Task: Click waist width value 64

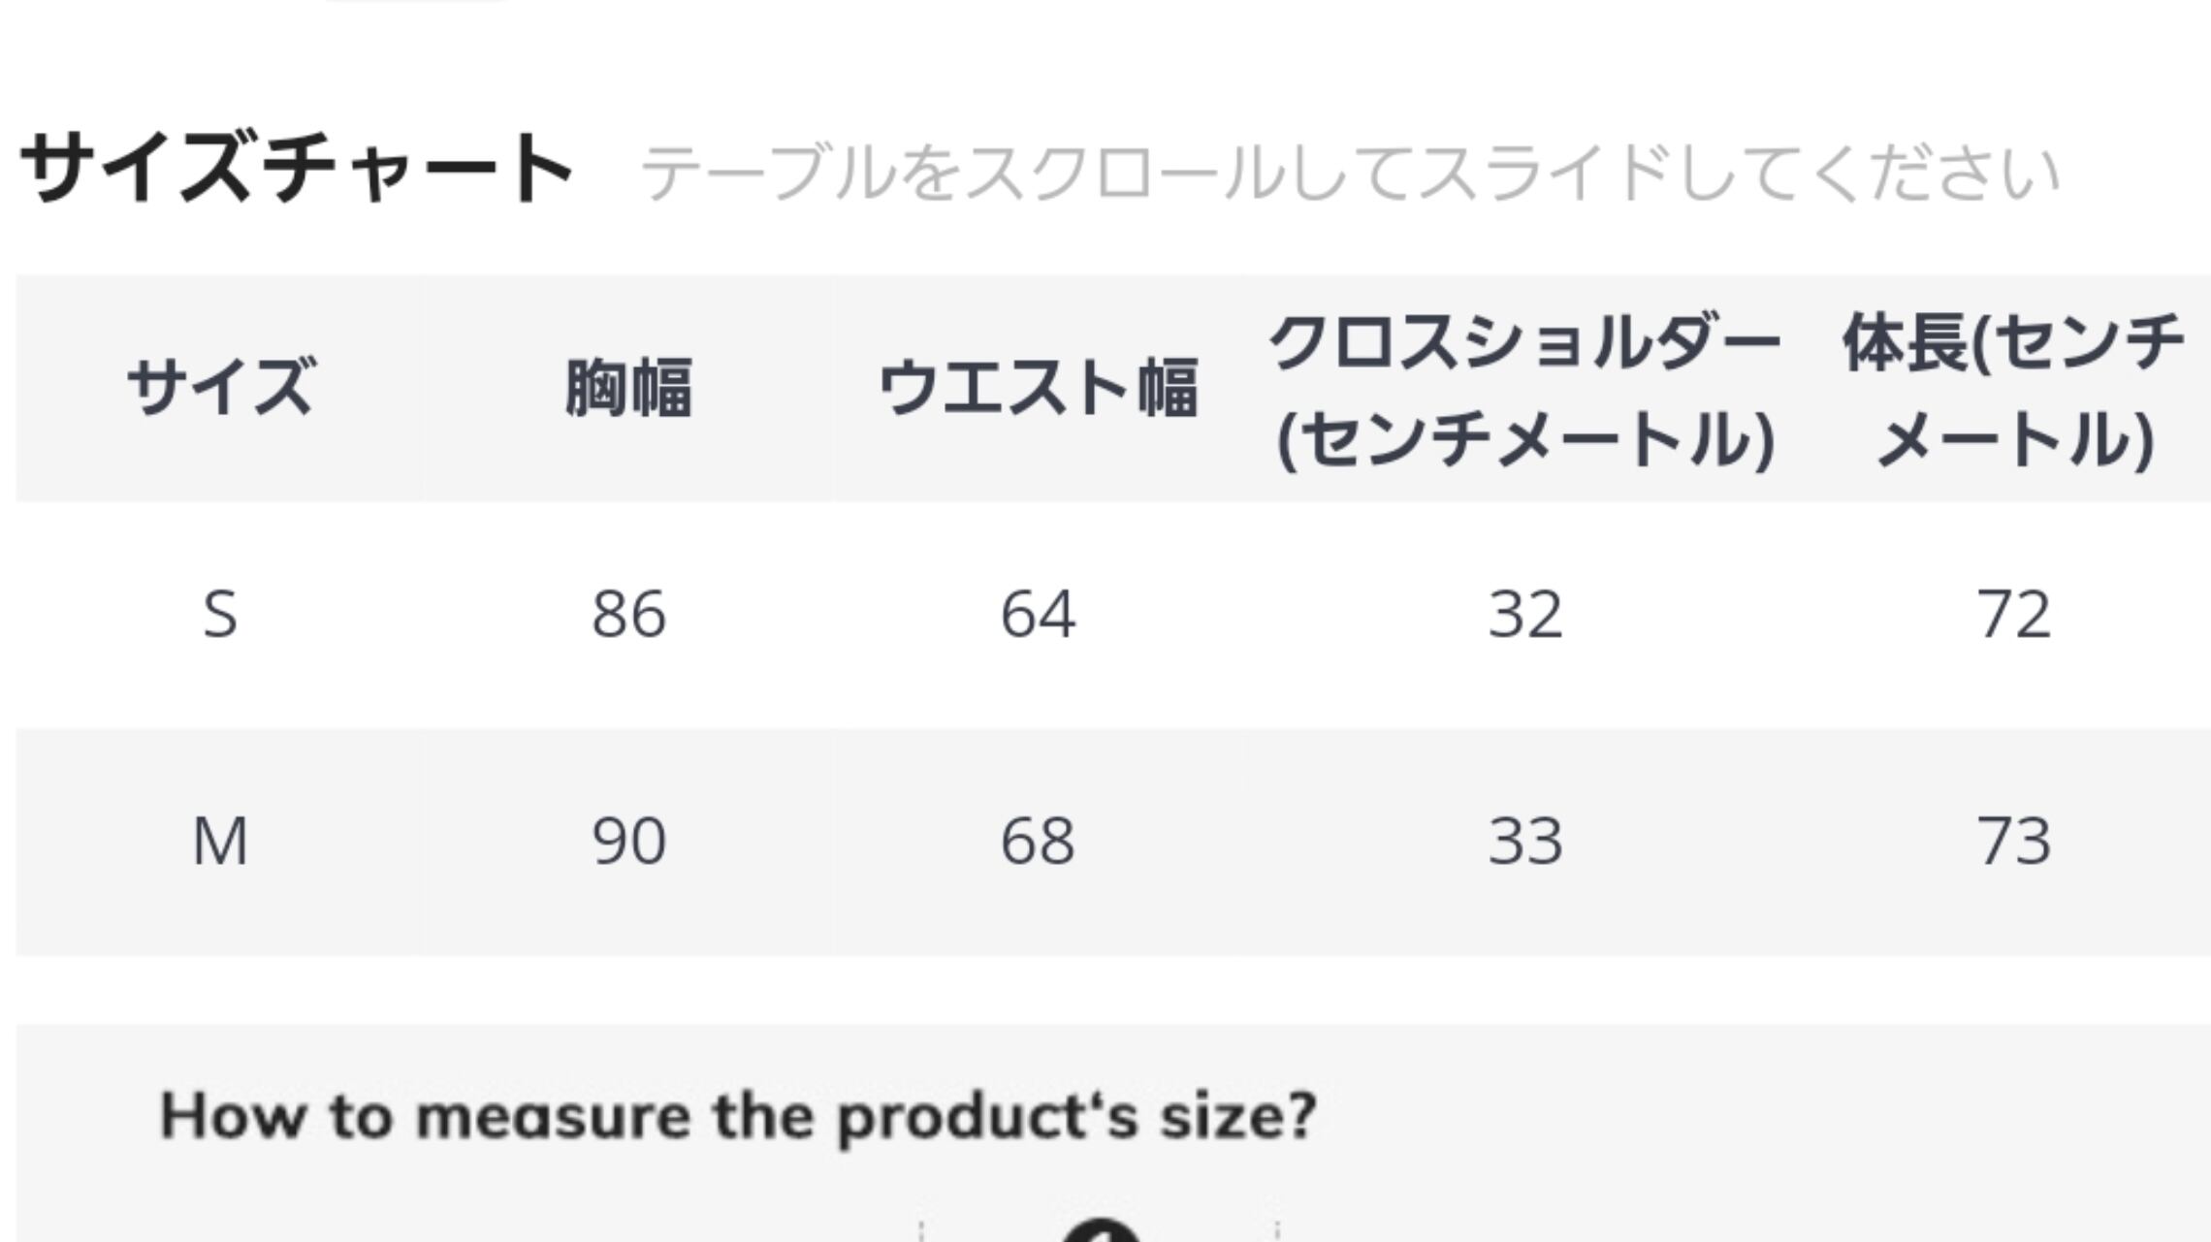Action: (1038, 615)
